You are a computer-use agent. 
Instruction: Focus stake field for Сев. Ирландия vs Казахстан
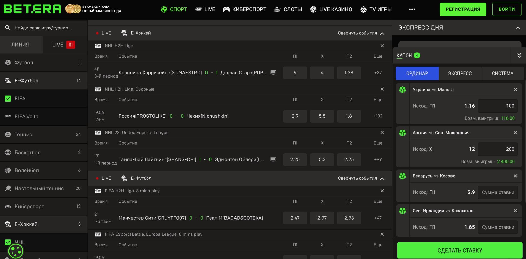[x=498, y=227]
